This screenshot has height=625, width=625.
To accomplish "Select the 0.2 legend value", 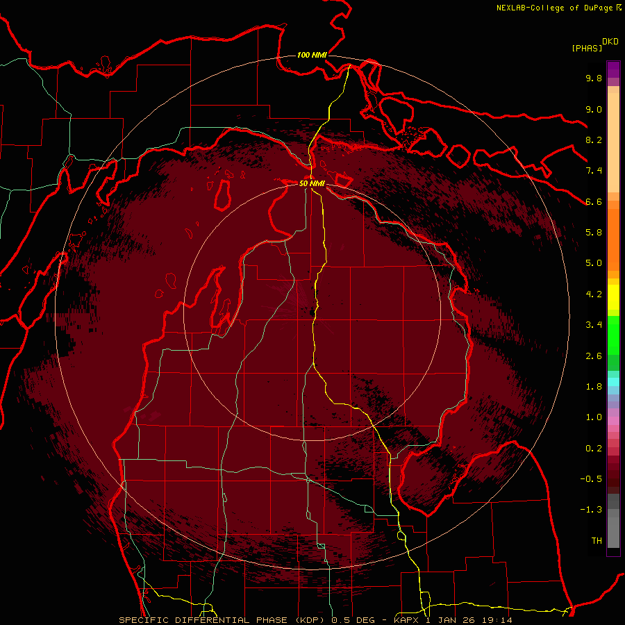I will [594, 449].
